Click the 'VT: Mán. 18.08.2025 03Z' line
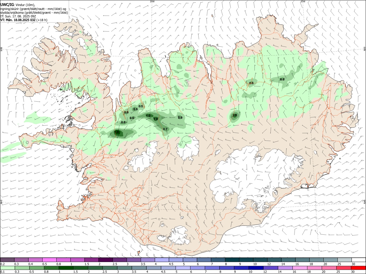Image resolution: width=366 pixels, height=274 pixels. (x=18, y=20)
